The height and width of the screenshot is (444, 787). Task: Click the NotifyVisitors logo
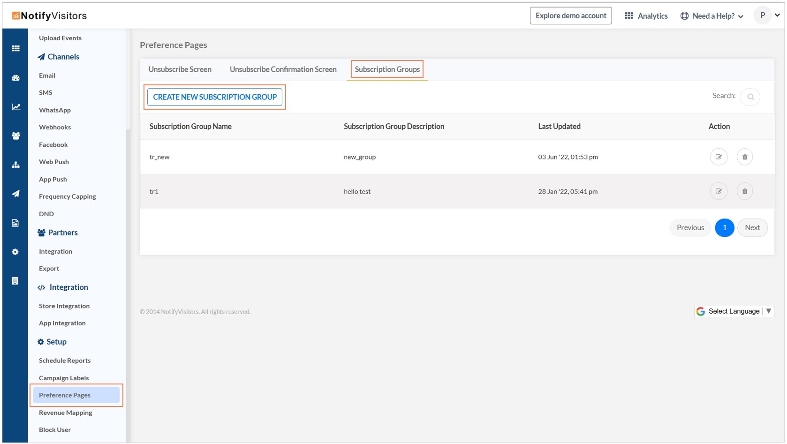pos(49,16)
